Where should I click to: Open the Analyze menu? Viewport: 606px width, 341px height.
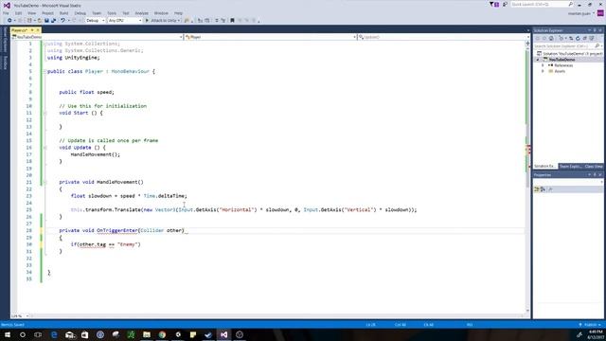pos(141,13)
